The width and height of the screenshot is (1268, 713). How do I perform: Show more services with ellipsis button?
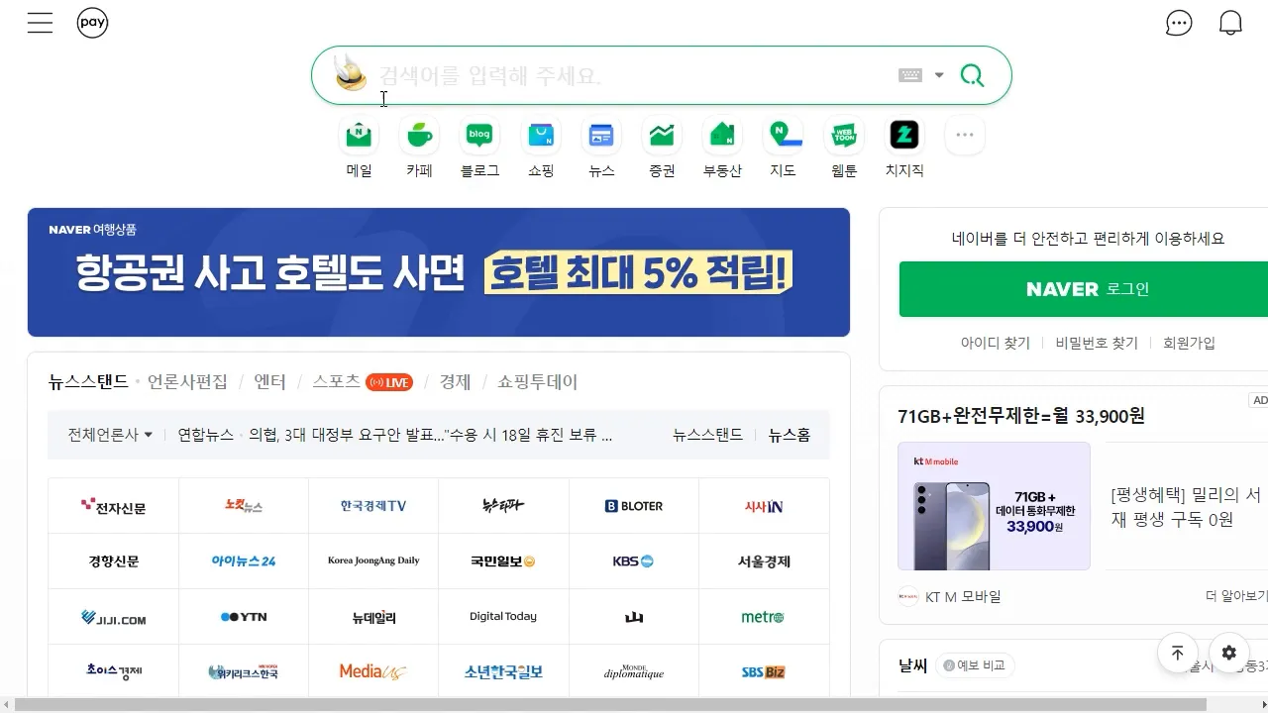pyautogui.click(x=965, y=135)
